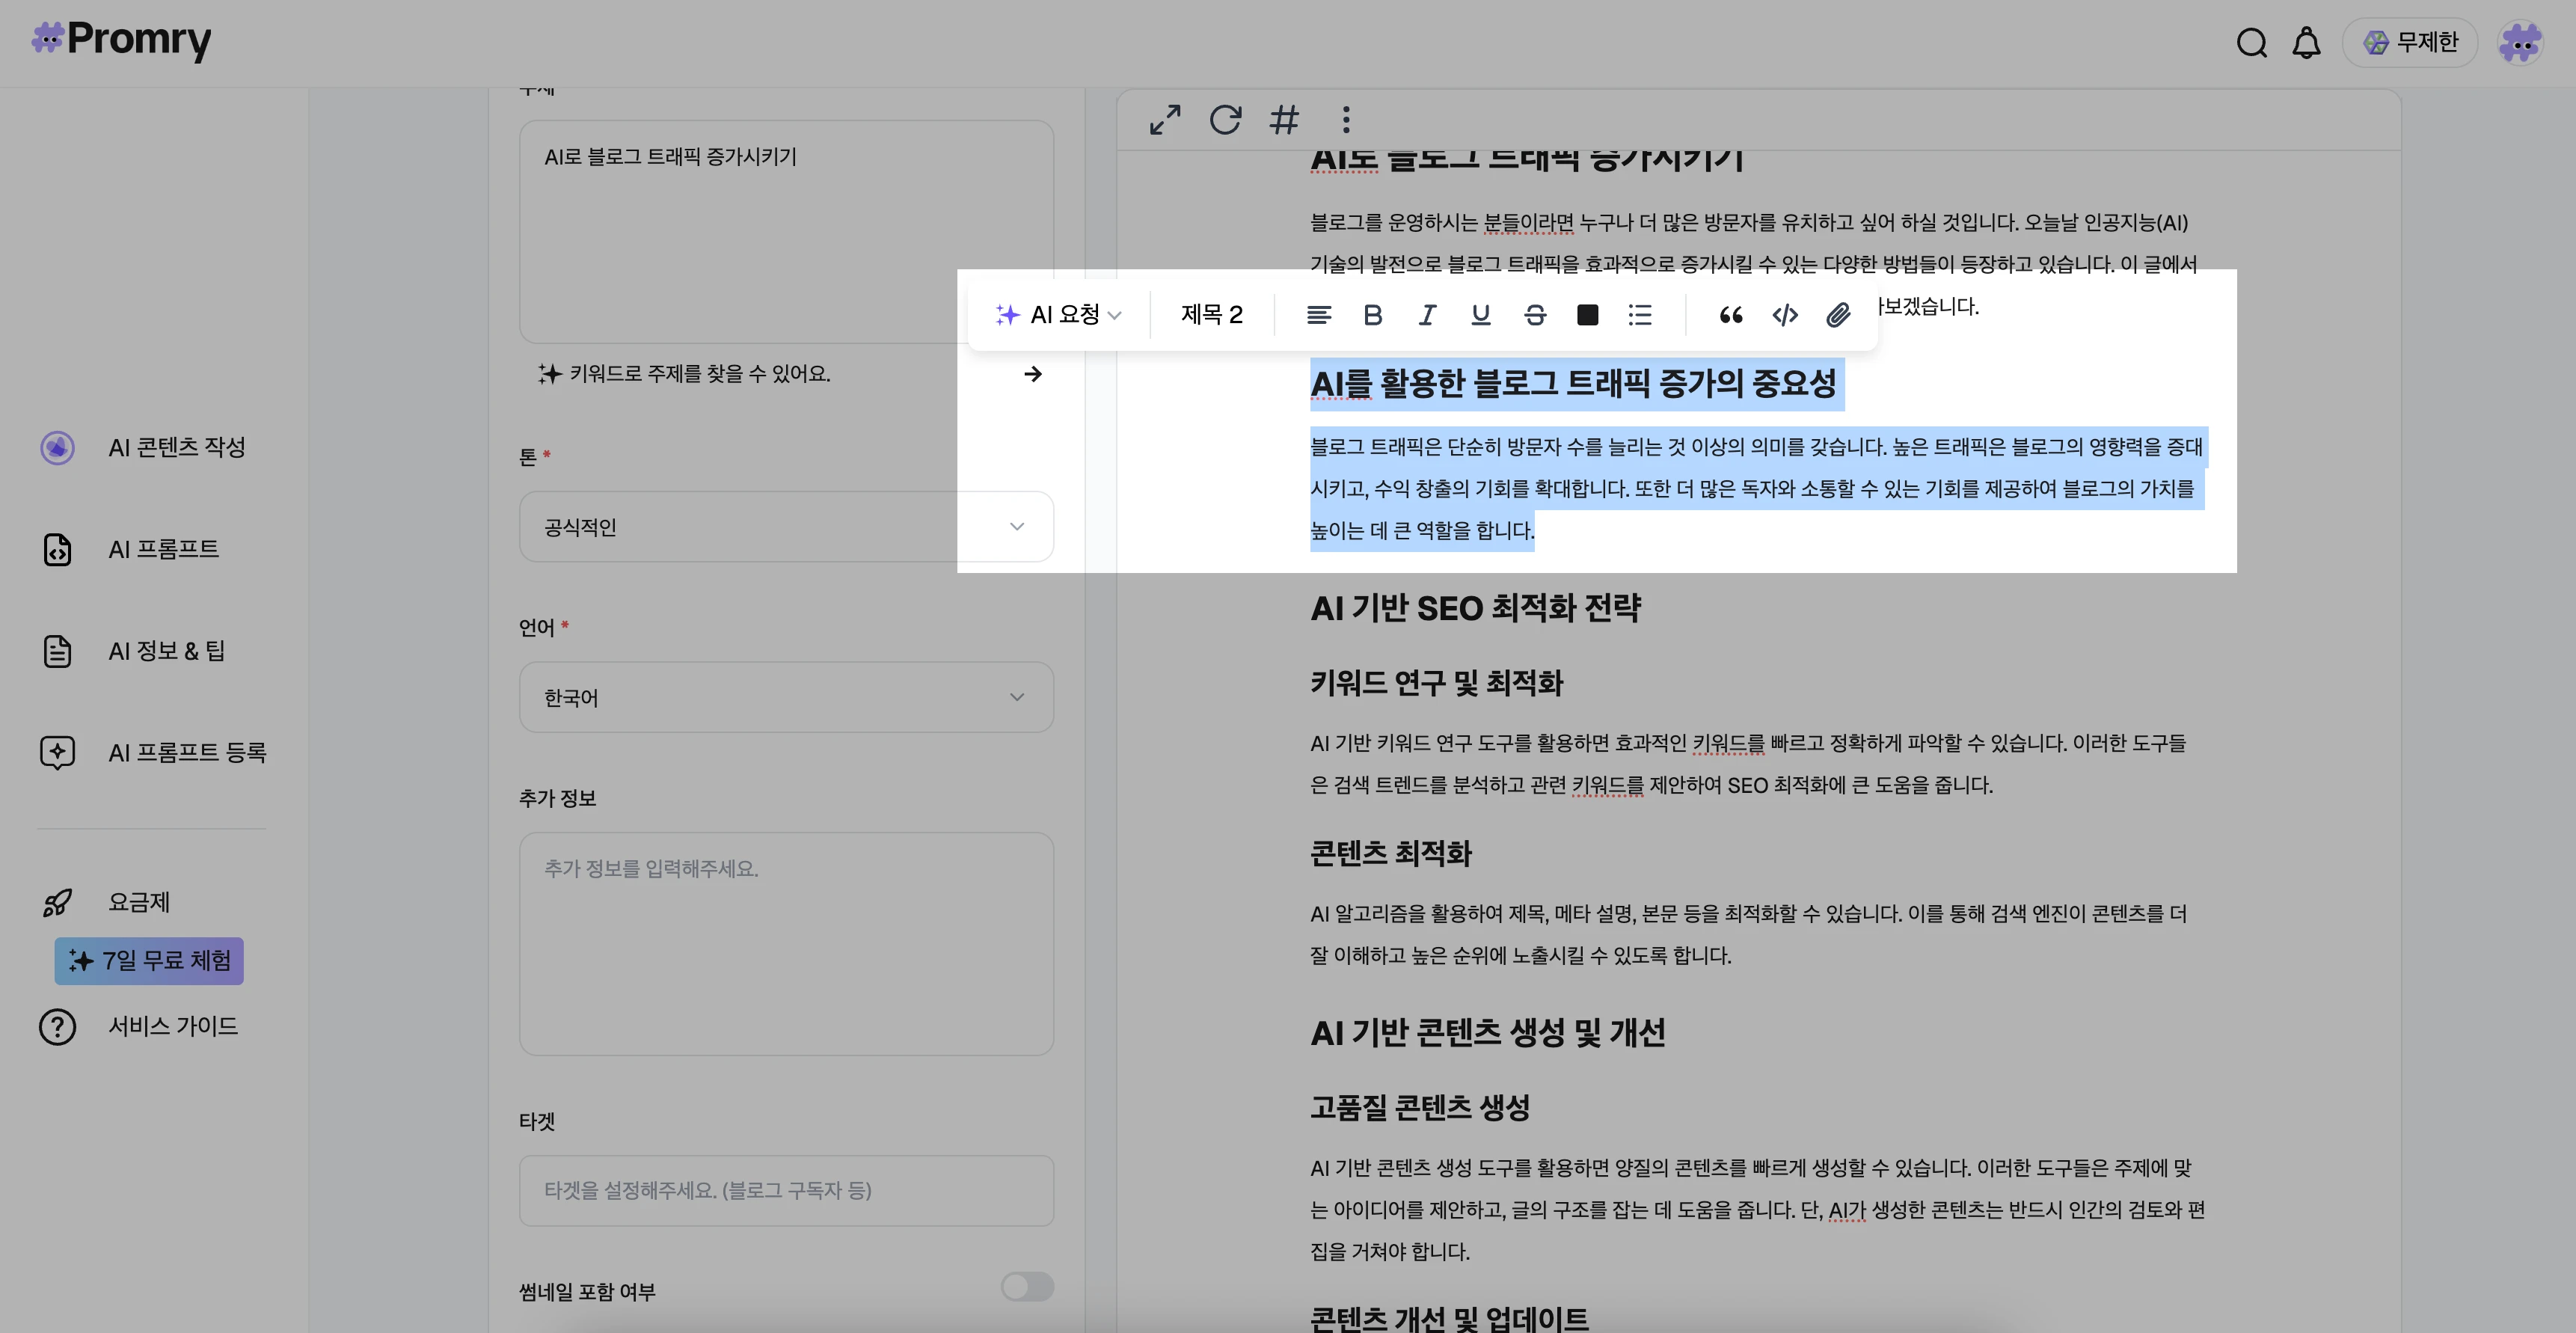The height and width of the screenshot is (1333, 2576).
Task: Click the text alignment icon
Action: (1318, 316)
